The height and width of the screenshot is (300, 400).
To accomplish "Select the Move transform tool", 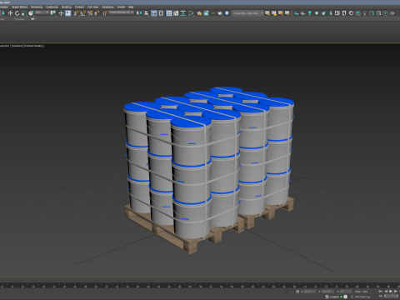I will [x=10, y=13].
